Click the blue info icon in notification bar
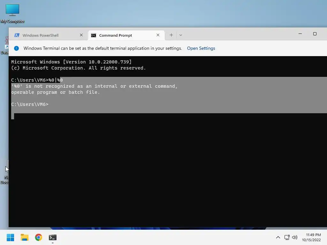The width and height of the screenshot is (327, 245). coord(16,48)
